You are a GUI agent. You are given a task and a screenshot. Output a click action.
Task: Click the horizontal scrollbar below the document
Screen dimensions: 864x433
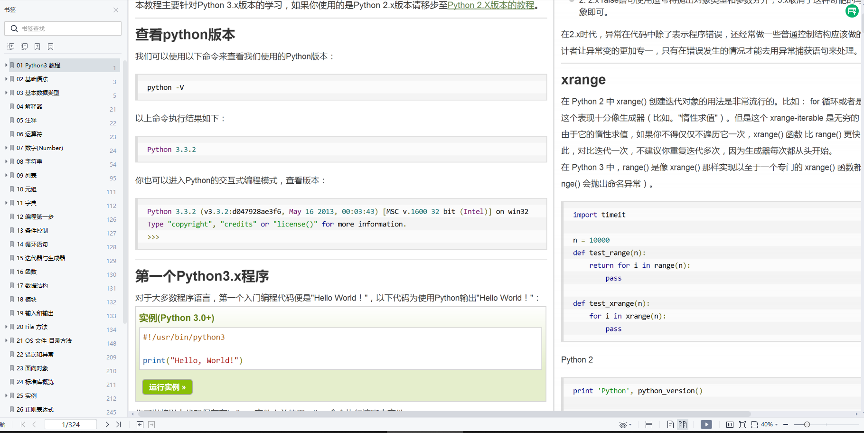click(x=444, y=414)
